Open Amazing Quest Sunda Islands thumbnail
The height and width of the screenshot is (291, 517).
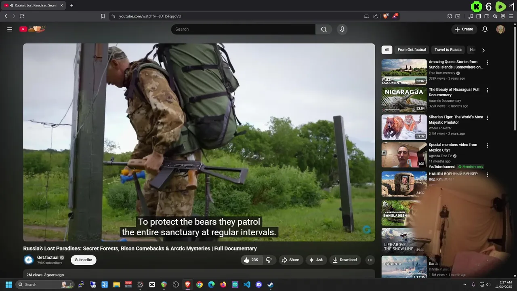pos(404,72)
